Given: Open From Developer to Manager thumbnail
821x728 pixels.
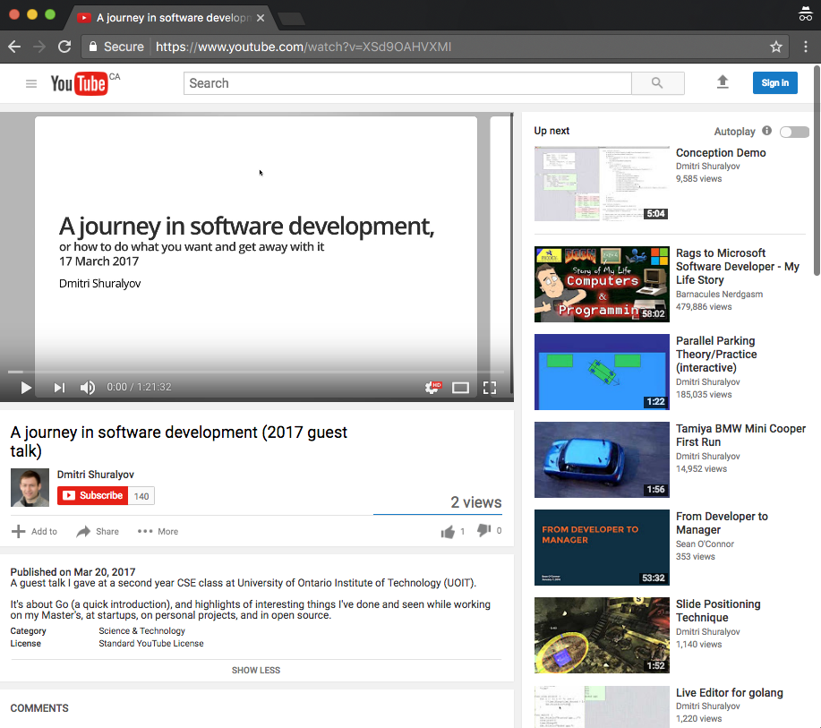Looking at the screenshot, I should coord(602,547).
